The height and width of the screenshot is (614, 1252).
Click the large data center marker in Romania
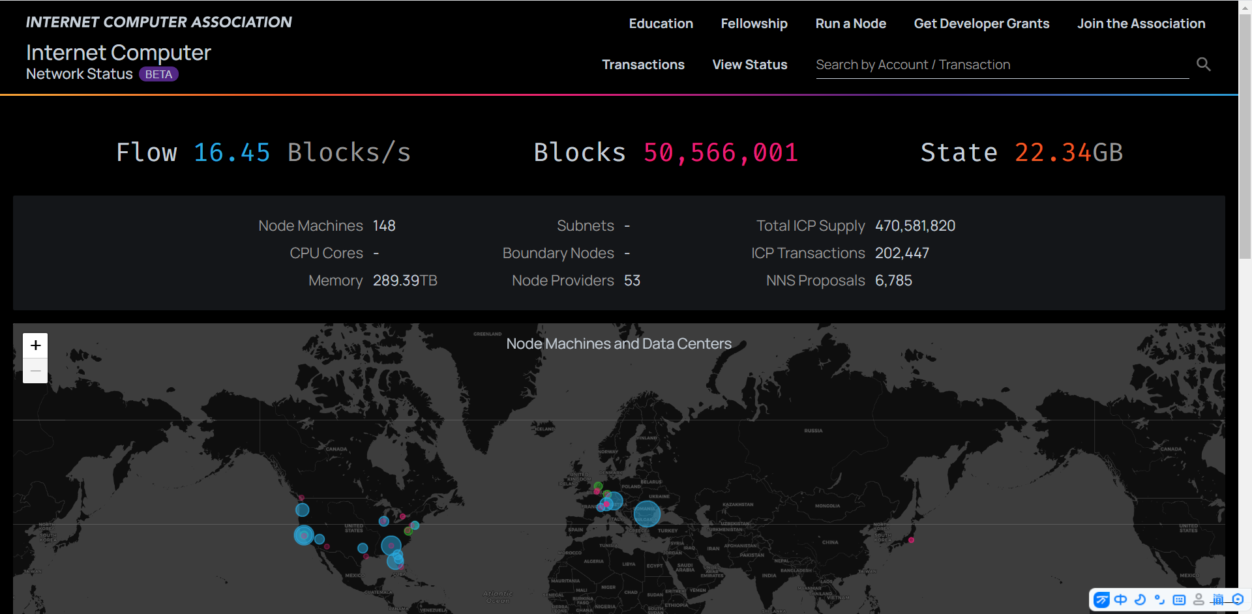tap(647, 514)
